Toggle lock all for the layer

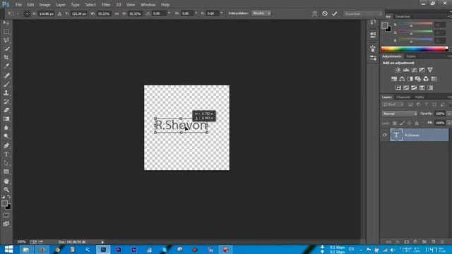click(x=417, y=123)
